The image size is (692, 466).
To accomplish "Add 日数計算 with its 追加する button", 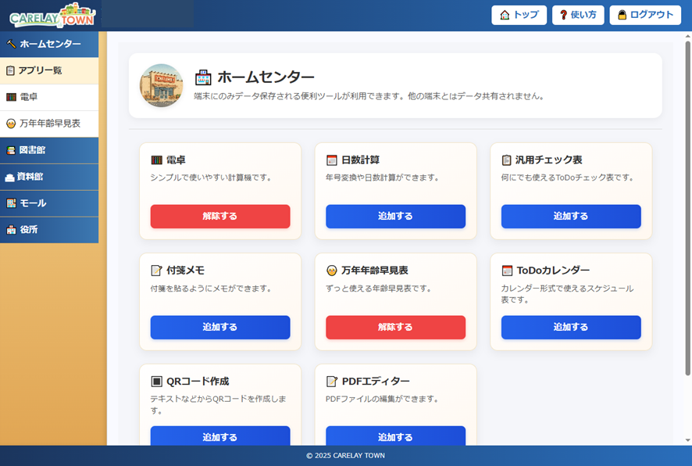I will coord(395,216).
